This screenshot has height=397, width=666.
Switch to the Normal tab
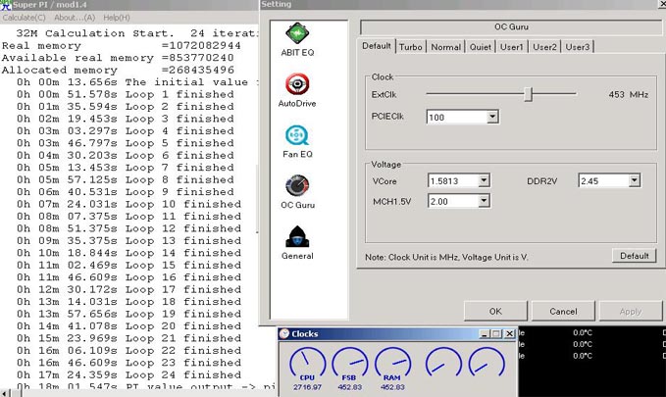(445, 47)
